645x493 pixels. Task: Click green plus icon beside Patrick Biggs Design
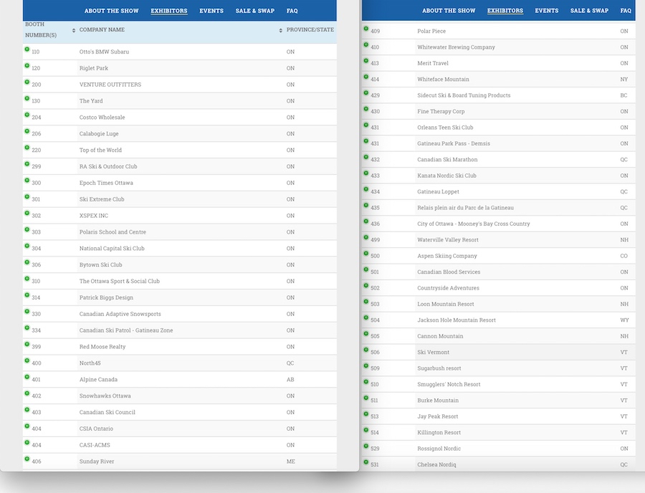pyautogui.click(x=27, y=295)
